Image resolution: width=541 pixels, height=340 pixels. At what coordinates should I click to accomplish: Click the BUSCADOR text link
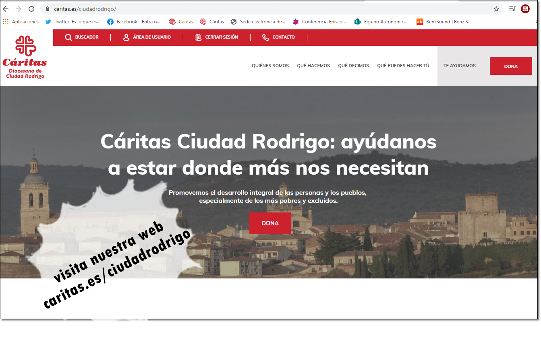click(87, 37)
